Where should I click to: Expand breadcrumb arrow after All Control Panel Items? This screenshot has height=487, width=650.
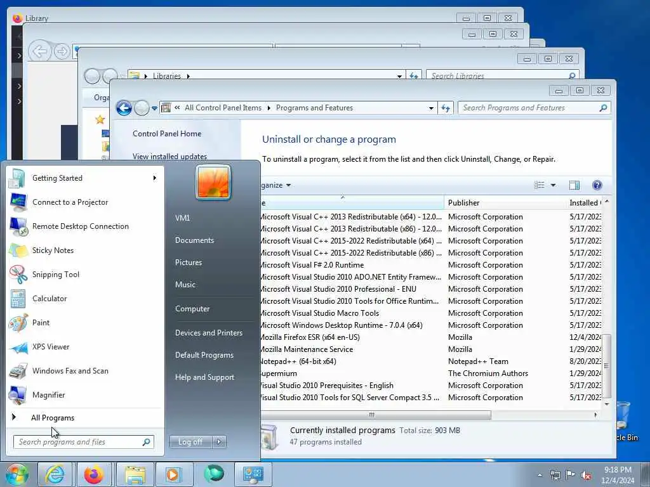coord(269,108)
